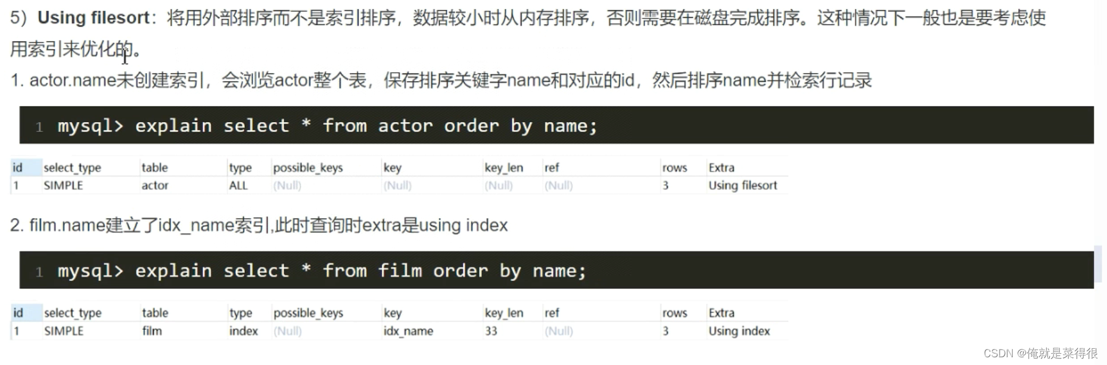Image resolution: width=1107 pixels, height=365 pixels.
Task: Click the 'explain select * from film order by name' code block
Action: click(x=556, y=270)
